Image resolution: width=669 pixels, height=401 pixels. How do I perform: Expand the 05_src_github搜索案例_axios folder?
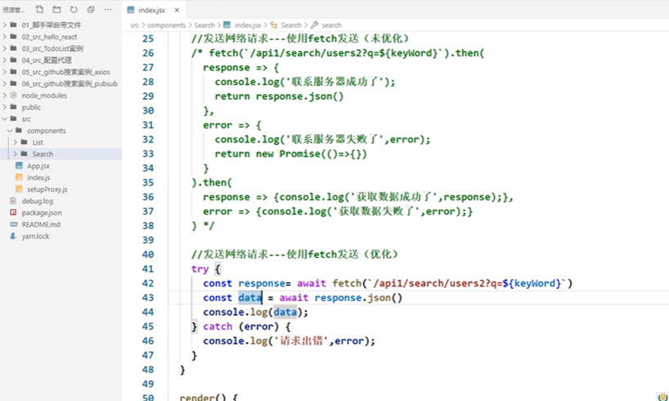(5, 72)
